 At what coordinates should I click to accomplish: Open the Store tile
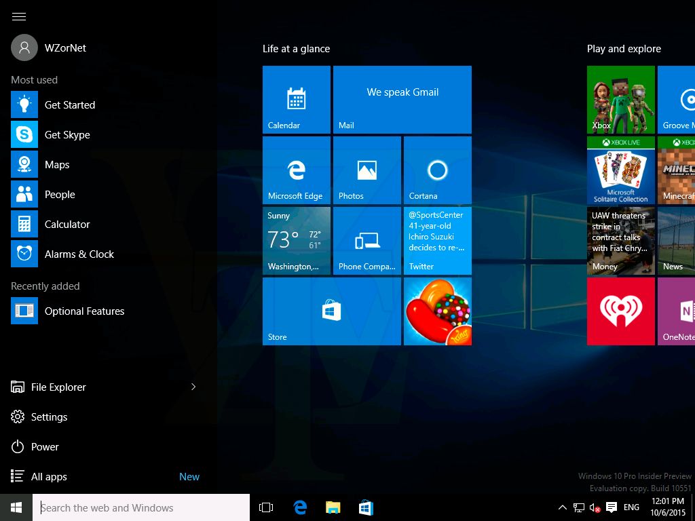click(331, 311)
